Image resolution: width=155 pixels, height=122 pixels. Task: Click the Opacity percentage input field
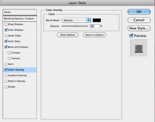[95, 26]
